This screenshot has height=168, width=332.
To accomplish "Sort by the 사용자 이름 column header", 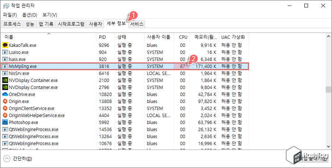I will [x=159, y=37].
